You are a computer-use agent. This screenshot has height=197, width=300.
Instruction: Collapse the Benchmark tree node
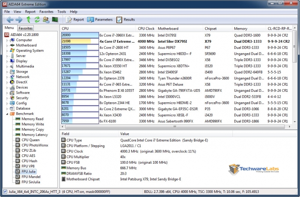pos(7,114)
